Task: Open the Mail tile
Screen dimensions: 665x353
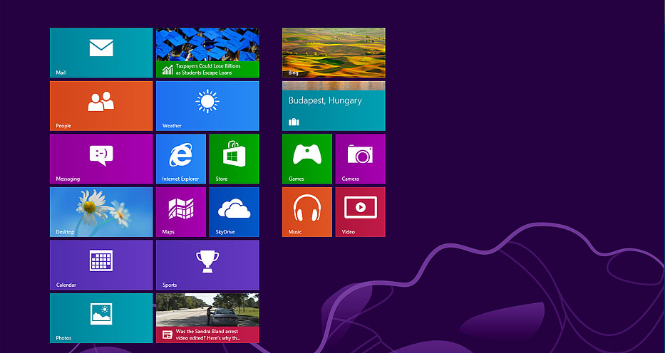Action: 101,53
